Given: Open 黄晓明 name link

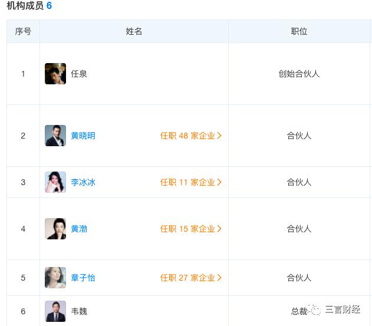Looking at the screenshot, I should [x=83, y=136].
